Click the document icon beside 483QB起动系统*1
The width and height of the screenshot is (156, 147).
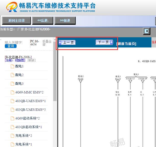[12, 127]
